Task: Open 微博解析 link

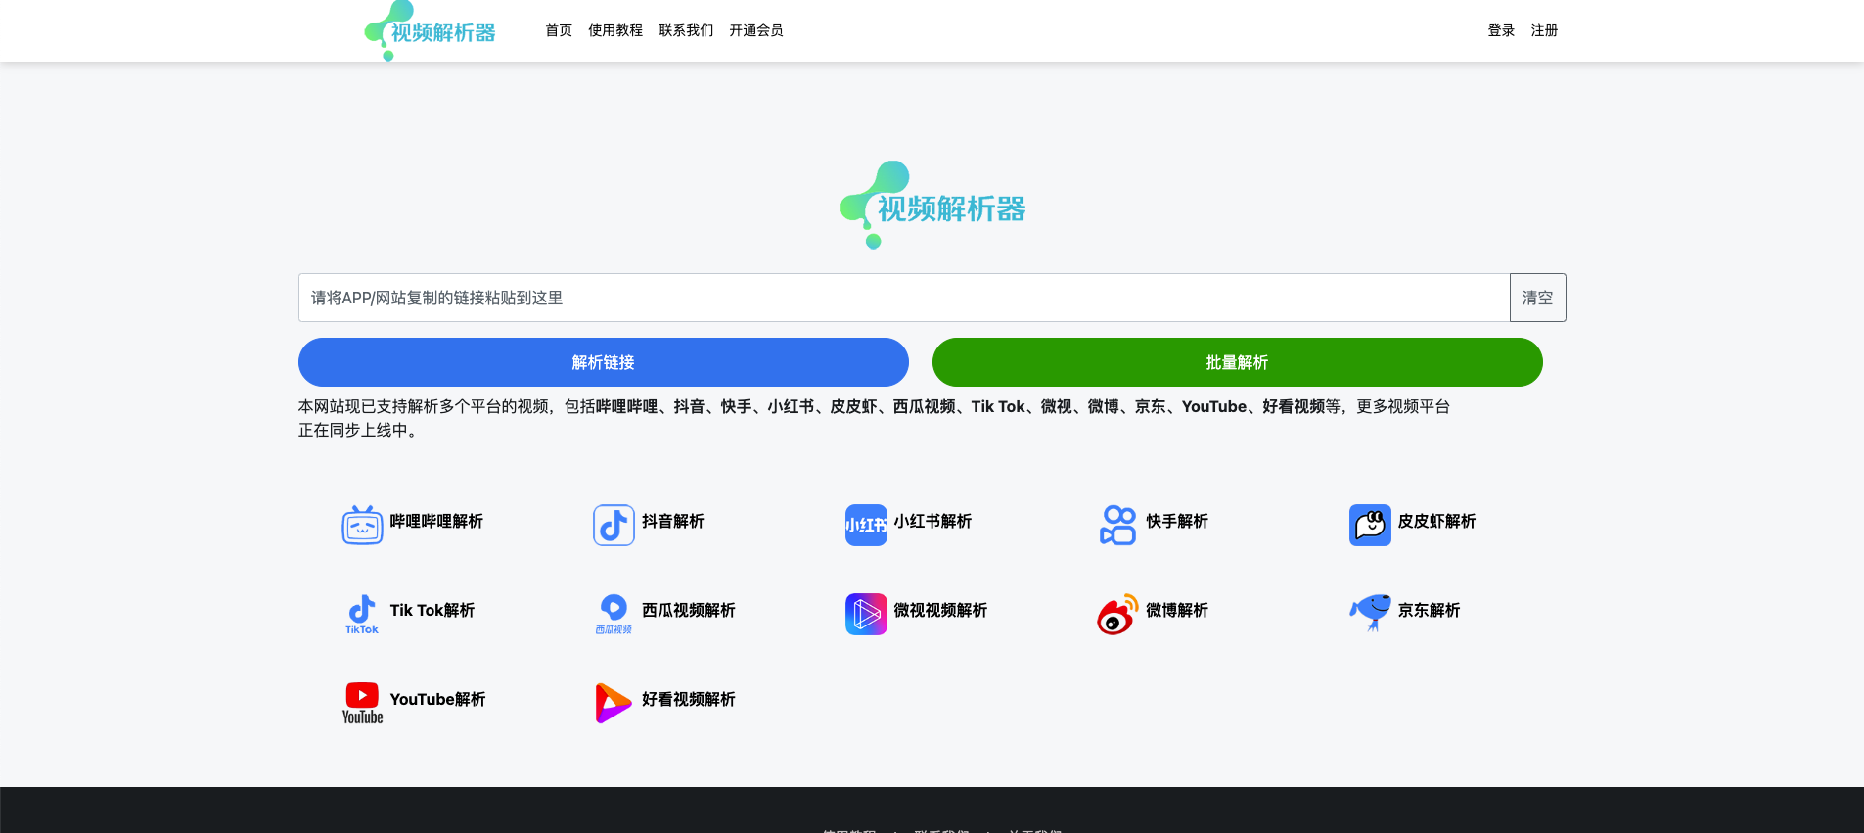Action: coord(1177,610)
